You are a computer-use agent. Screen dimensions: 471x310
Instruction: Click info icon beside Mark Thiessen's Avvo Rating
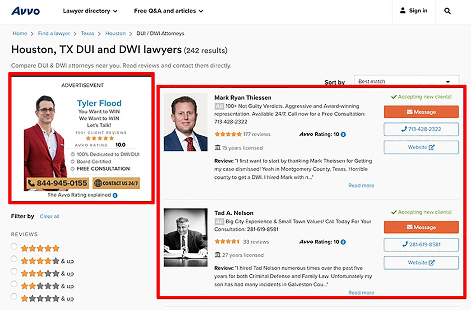[x=343, y=134]
